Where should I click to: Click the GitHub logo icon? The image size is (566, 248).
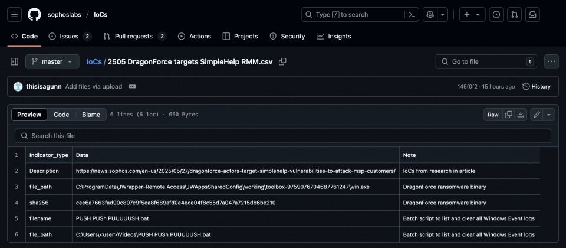[x=34, y=14]
